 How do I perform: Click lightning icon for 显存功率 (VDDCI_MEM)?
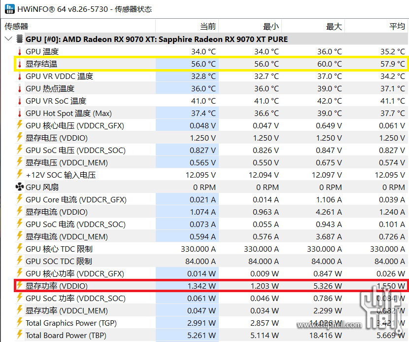(19, 309)
